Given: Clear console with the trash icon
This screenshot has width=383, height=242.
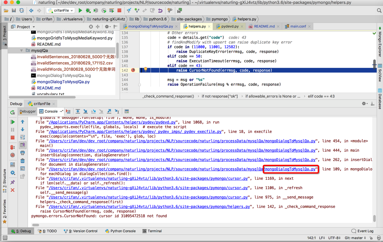Looking at the screenshot, I should pyautogui.click(x=22, y=161).
